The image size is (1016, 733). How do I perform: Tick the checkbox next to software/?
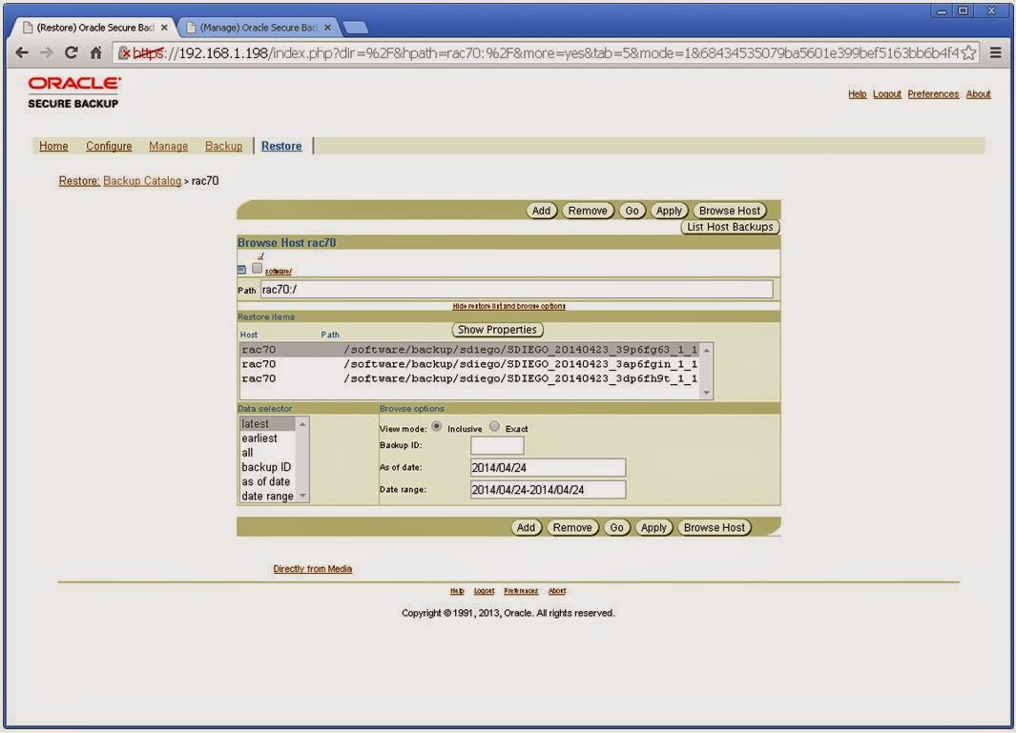click(258, 268)
